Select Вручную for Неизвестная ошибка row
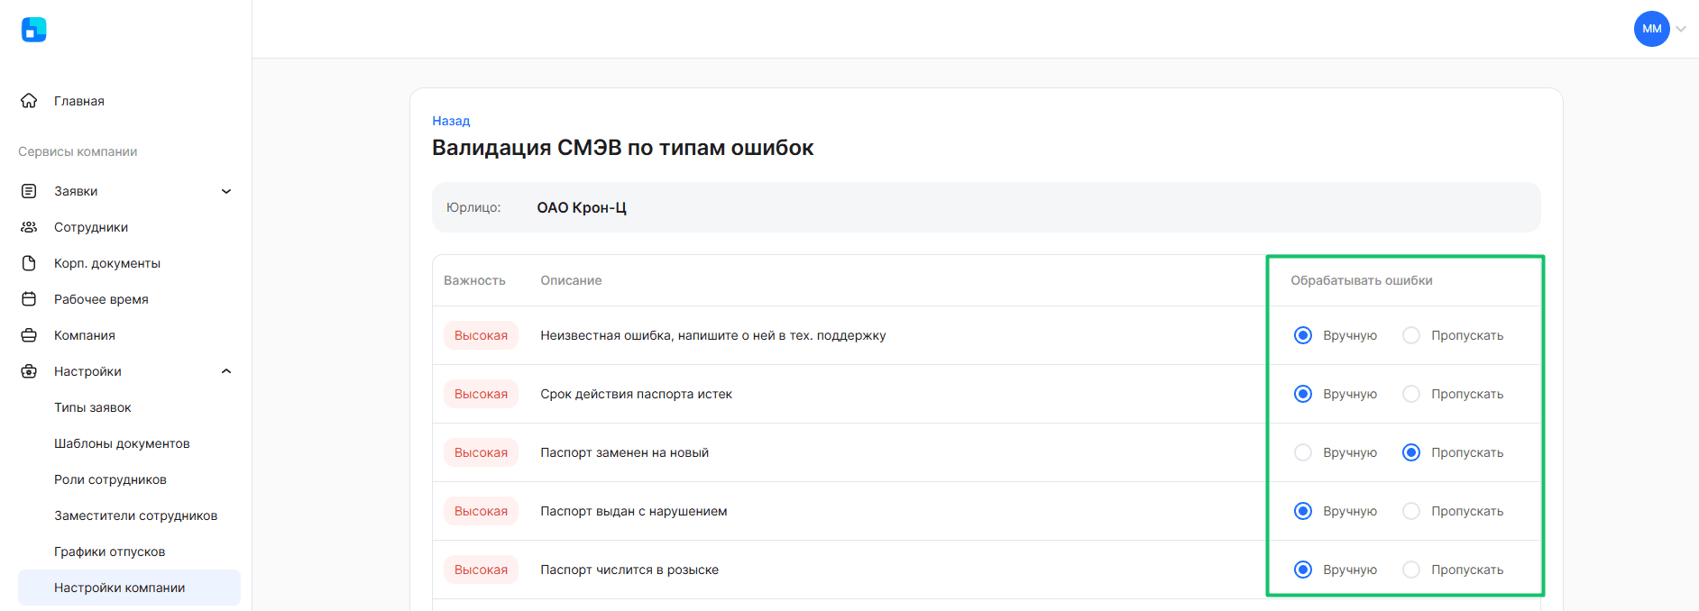1699x611 pixels. (x=1303, y=335)
